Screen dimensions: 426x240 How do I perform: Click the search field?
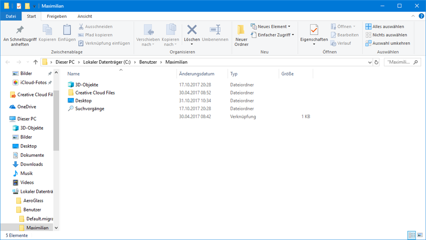pos(402,62)
